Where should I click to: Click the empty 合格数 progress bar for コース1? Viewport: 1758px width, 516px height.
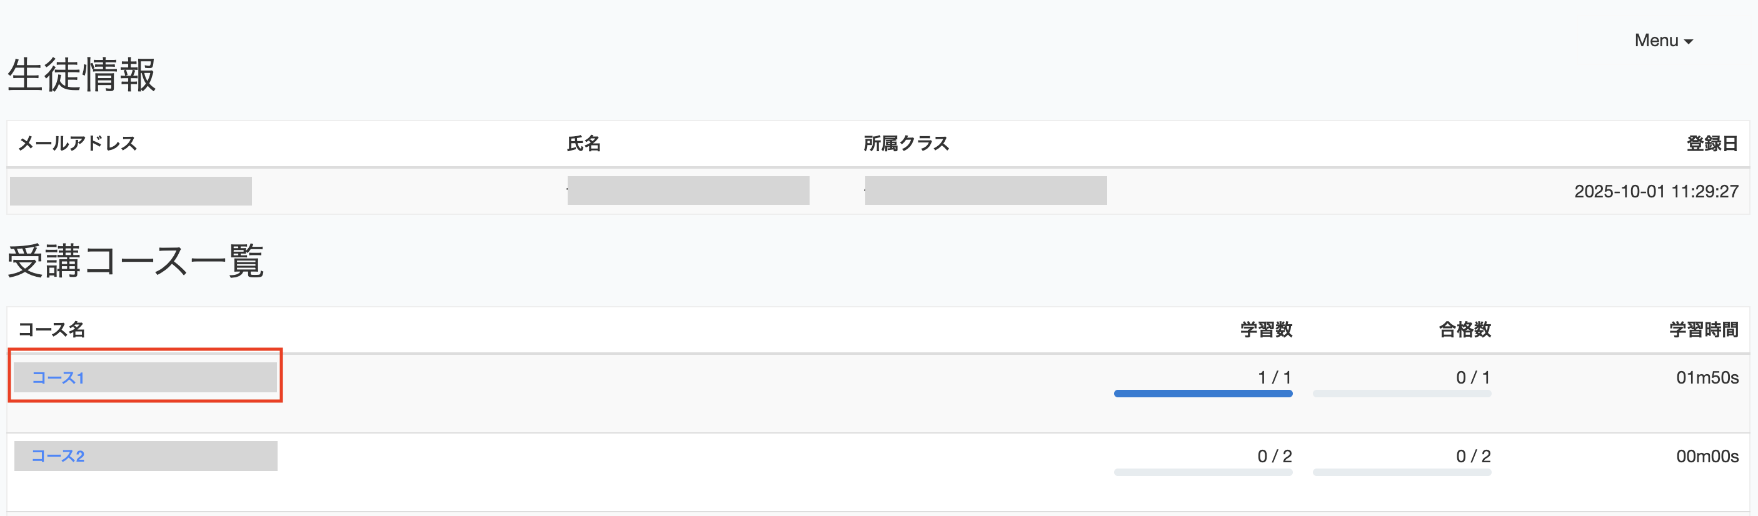[x=1402, y=394]
